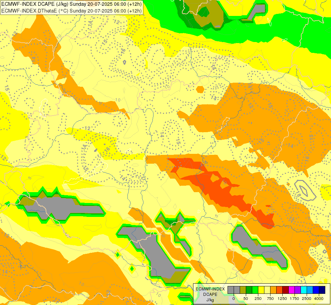The width and height of the screenshot is (331, 305).
Task: Click the legend value 50
Action: click(x=246, y=299)
